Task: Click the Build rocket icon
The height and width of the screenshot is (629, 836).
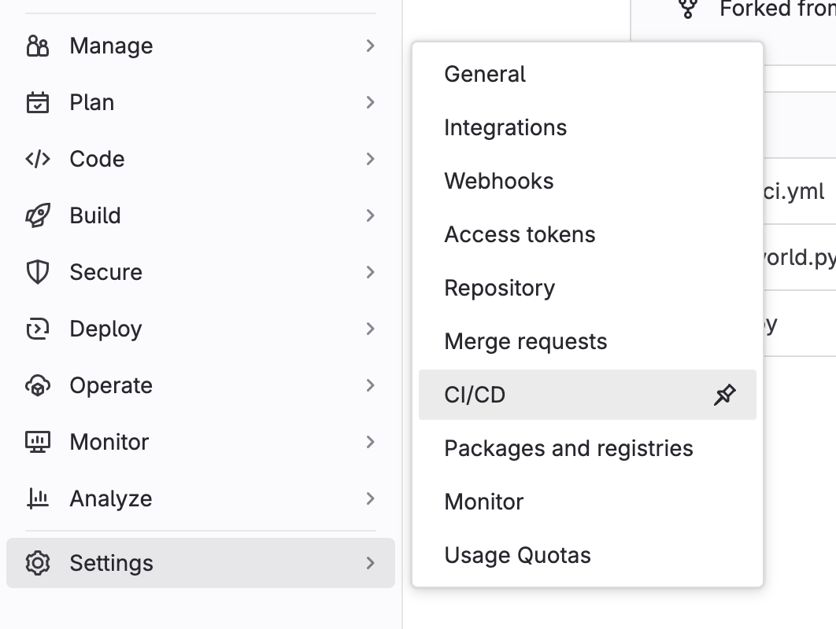Action: 38,216
